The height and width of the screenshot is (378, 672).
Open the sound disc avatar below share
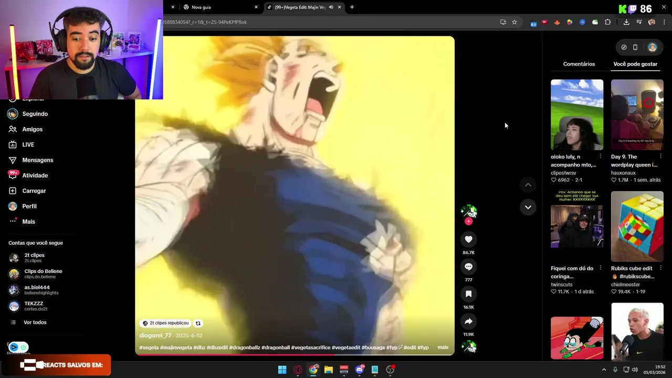click(x=468, y=347)
